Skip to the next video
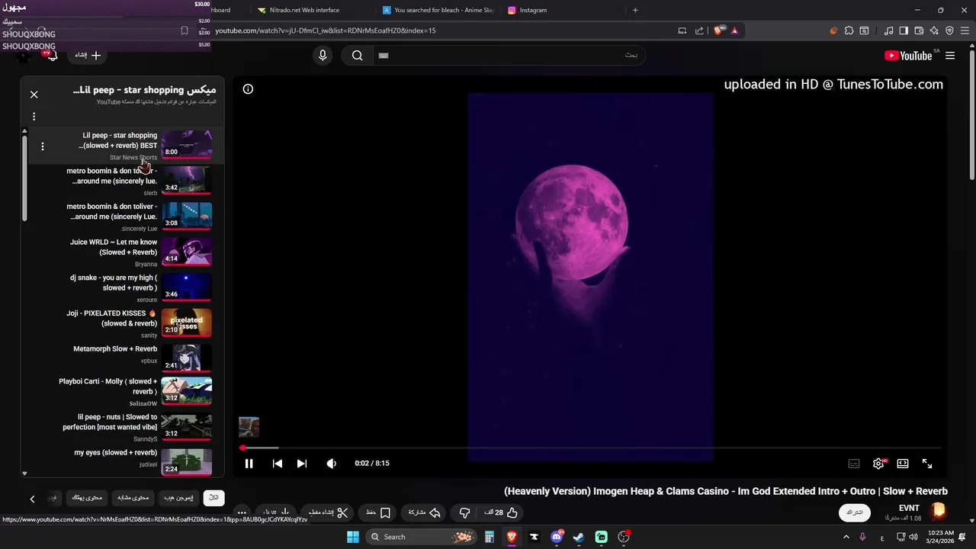Viewport: 976px width, 549px height. click(302, 464)
